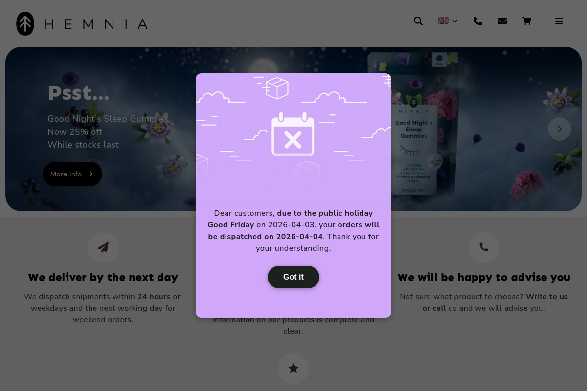Click the phone icon in the header
The height and width of the screenshot is (391, 587).
478,21
